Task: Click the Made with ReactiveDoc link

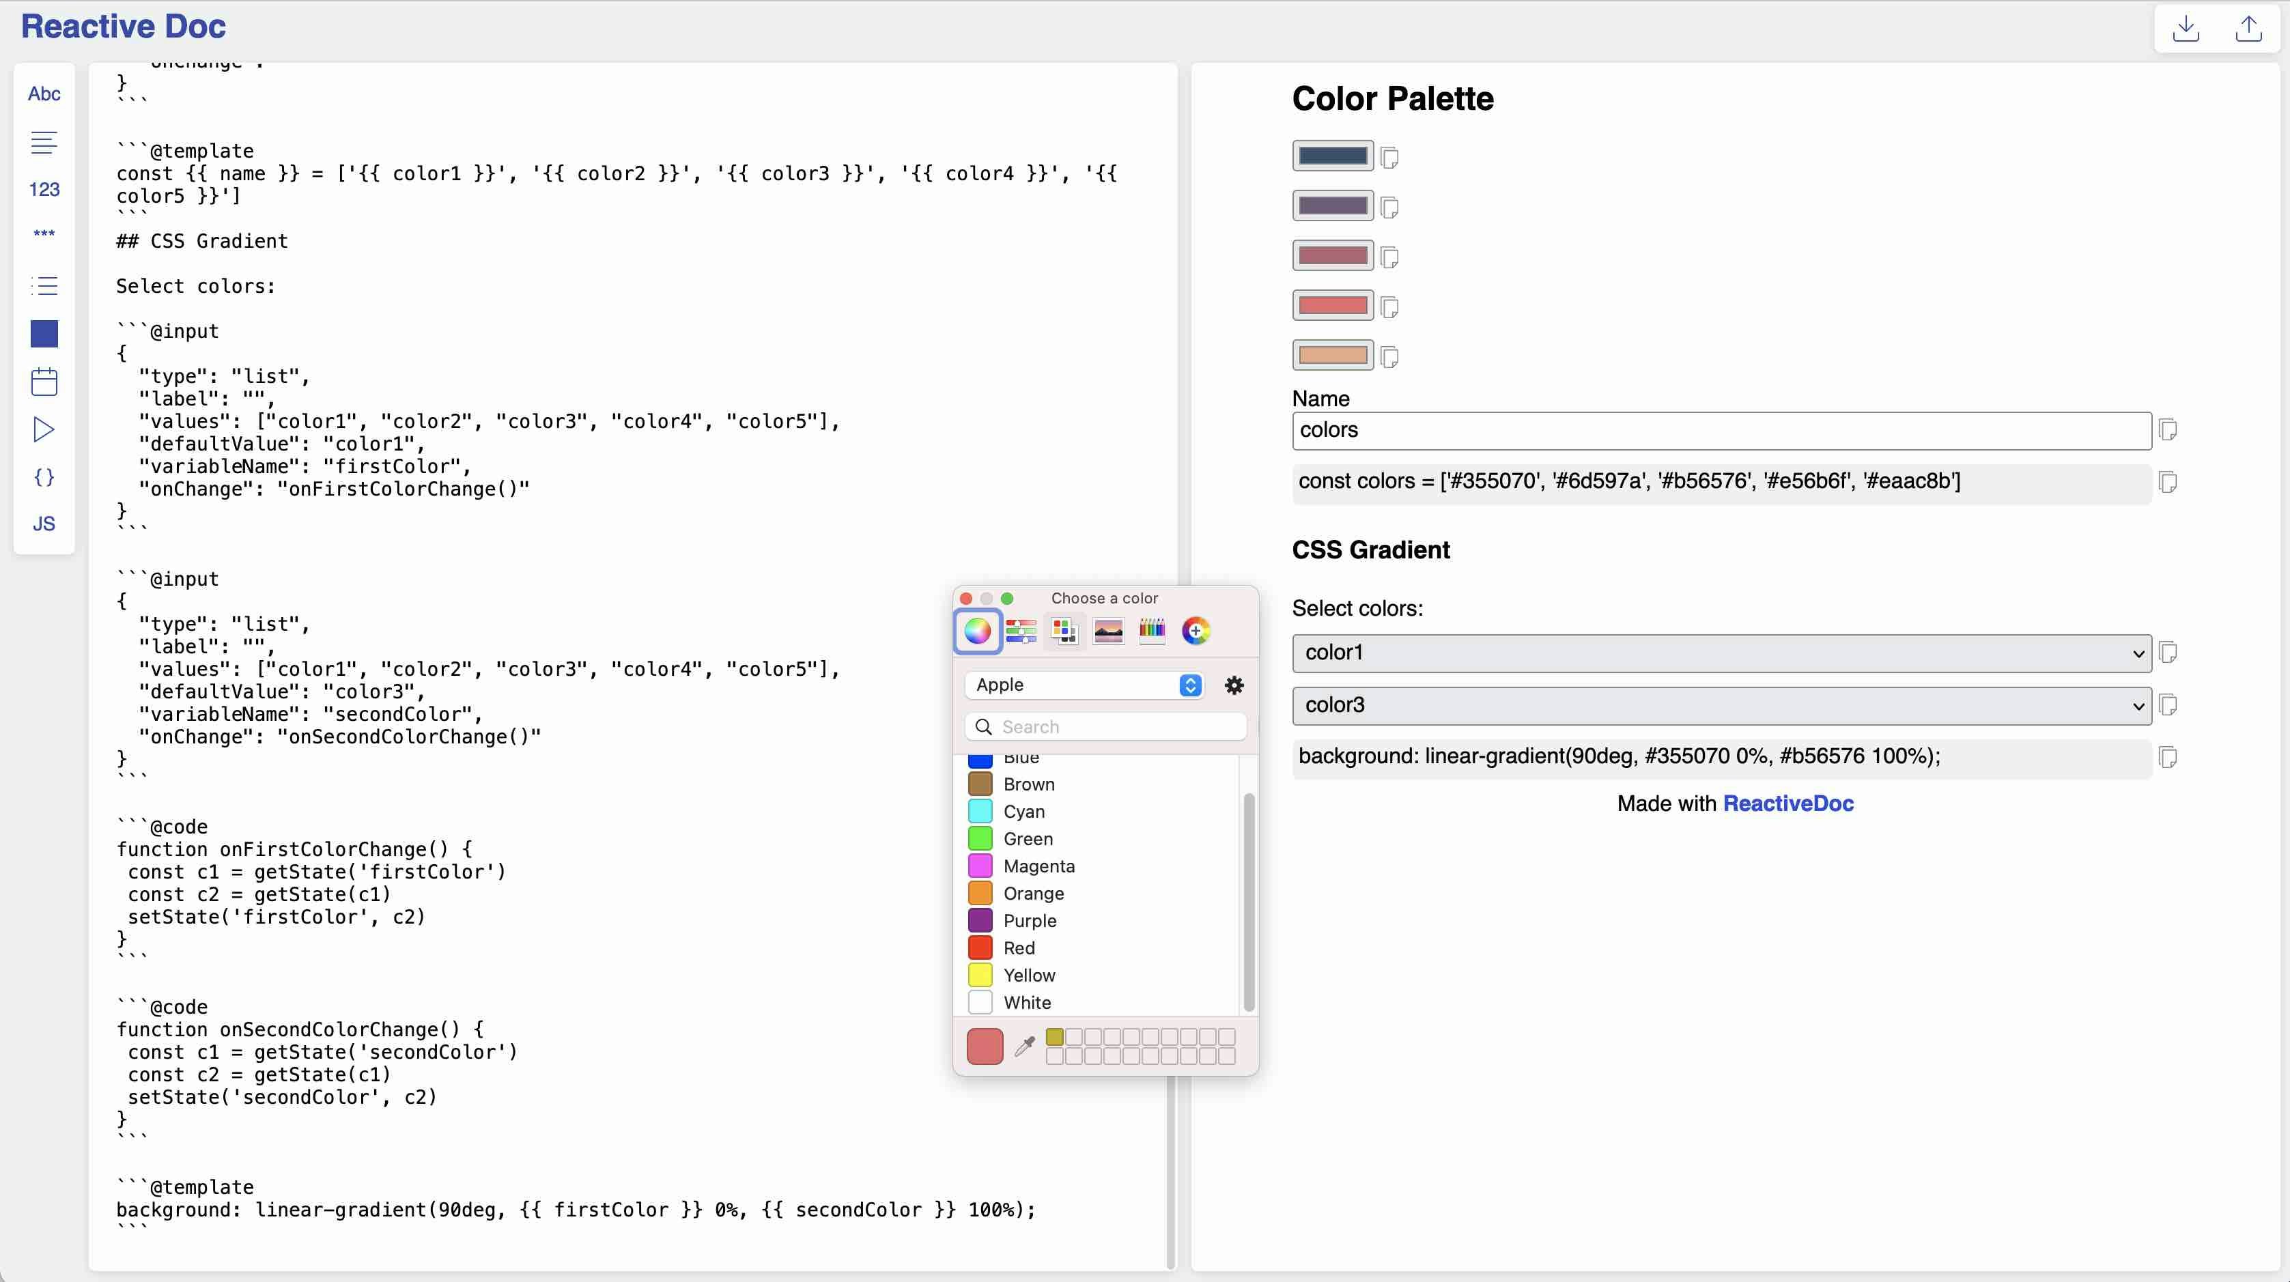Action: pos(1789,803)
